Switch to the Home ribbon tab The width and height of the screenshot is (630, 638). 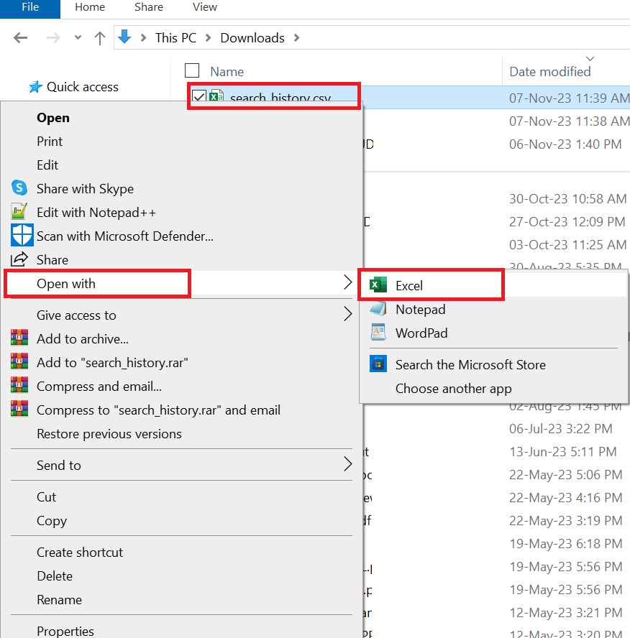[90, 7]
